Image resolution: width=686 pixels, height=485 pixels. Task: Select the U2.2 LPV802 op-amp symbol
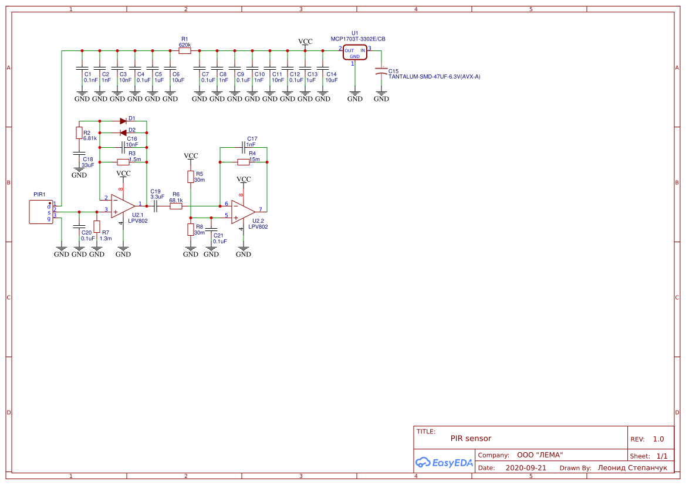coord(244,212)
